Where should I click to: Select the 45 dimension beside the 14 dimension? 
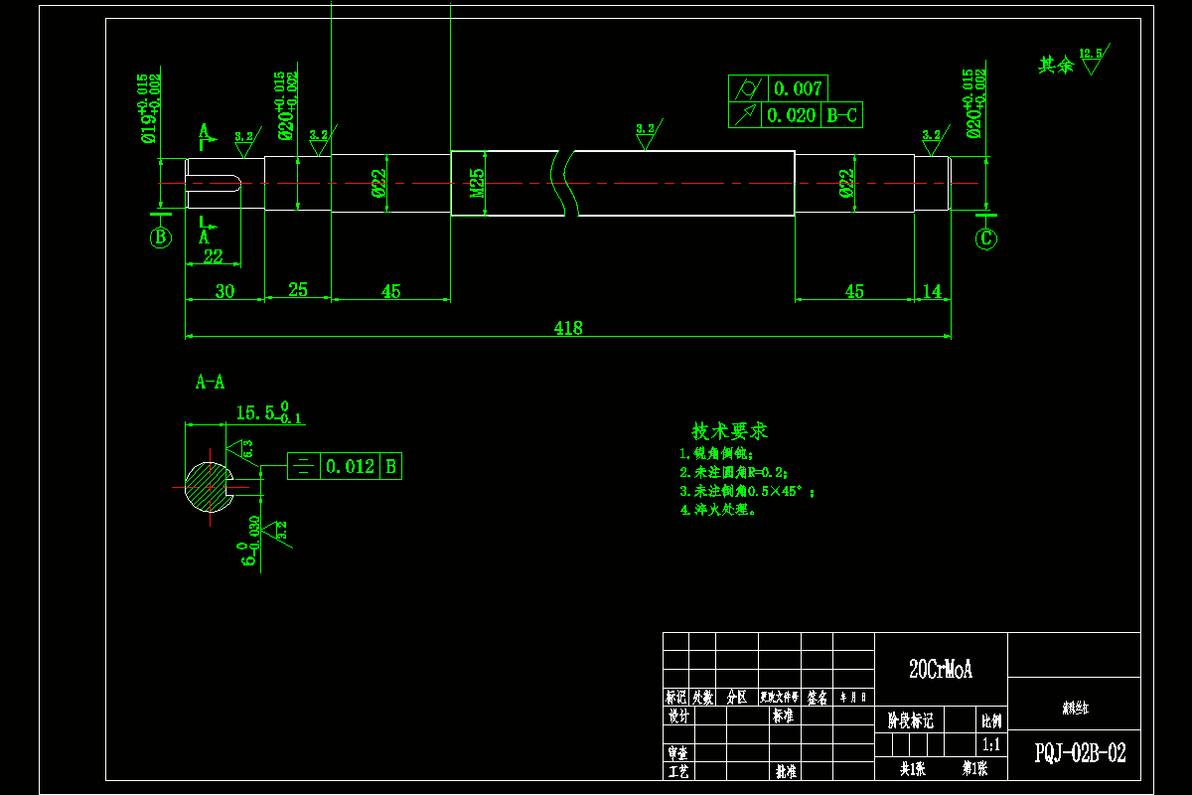coord(854,290)
